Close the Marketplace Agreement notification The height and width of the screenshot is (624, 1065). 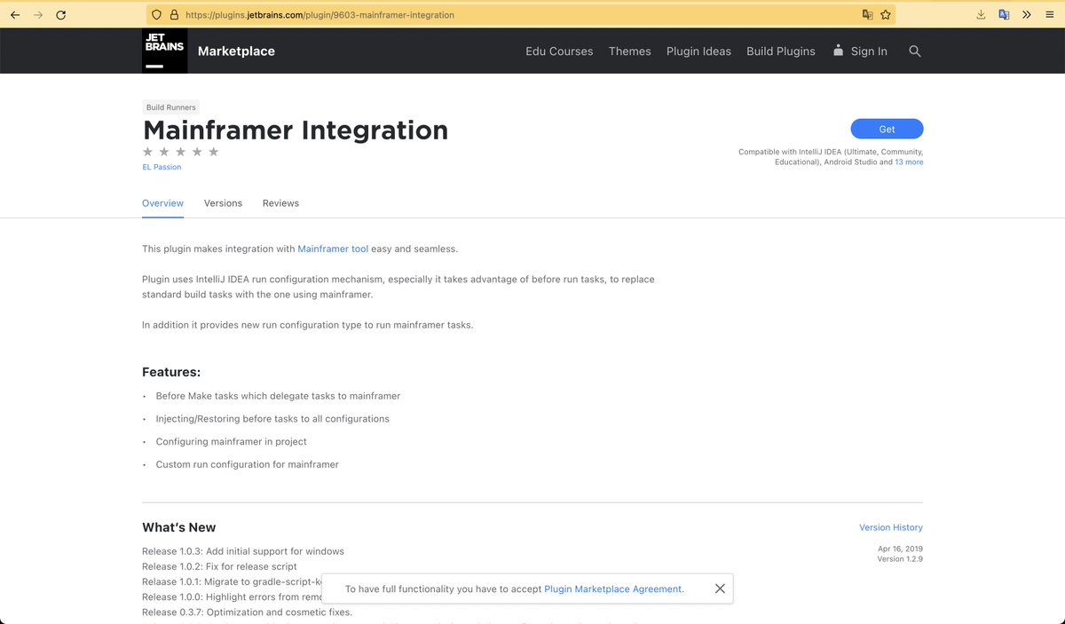720,588
